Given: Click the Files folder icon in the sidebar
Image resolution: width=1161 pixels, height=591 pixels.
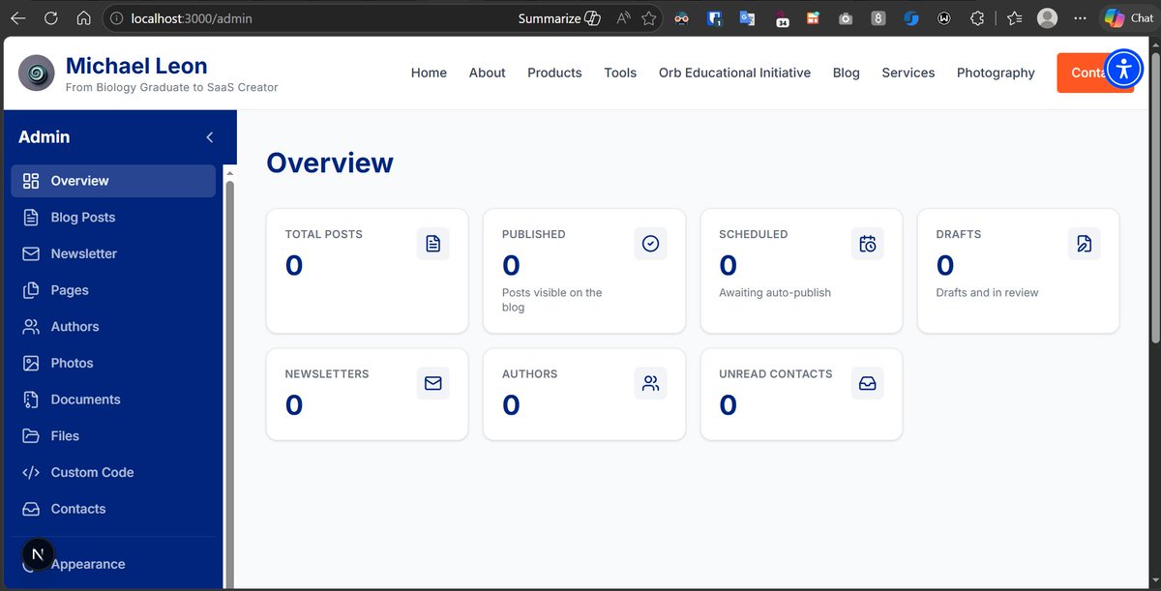Looking at the screenshot, I should click(31, 436).
